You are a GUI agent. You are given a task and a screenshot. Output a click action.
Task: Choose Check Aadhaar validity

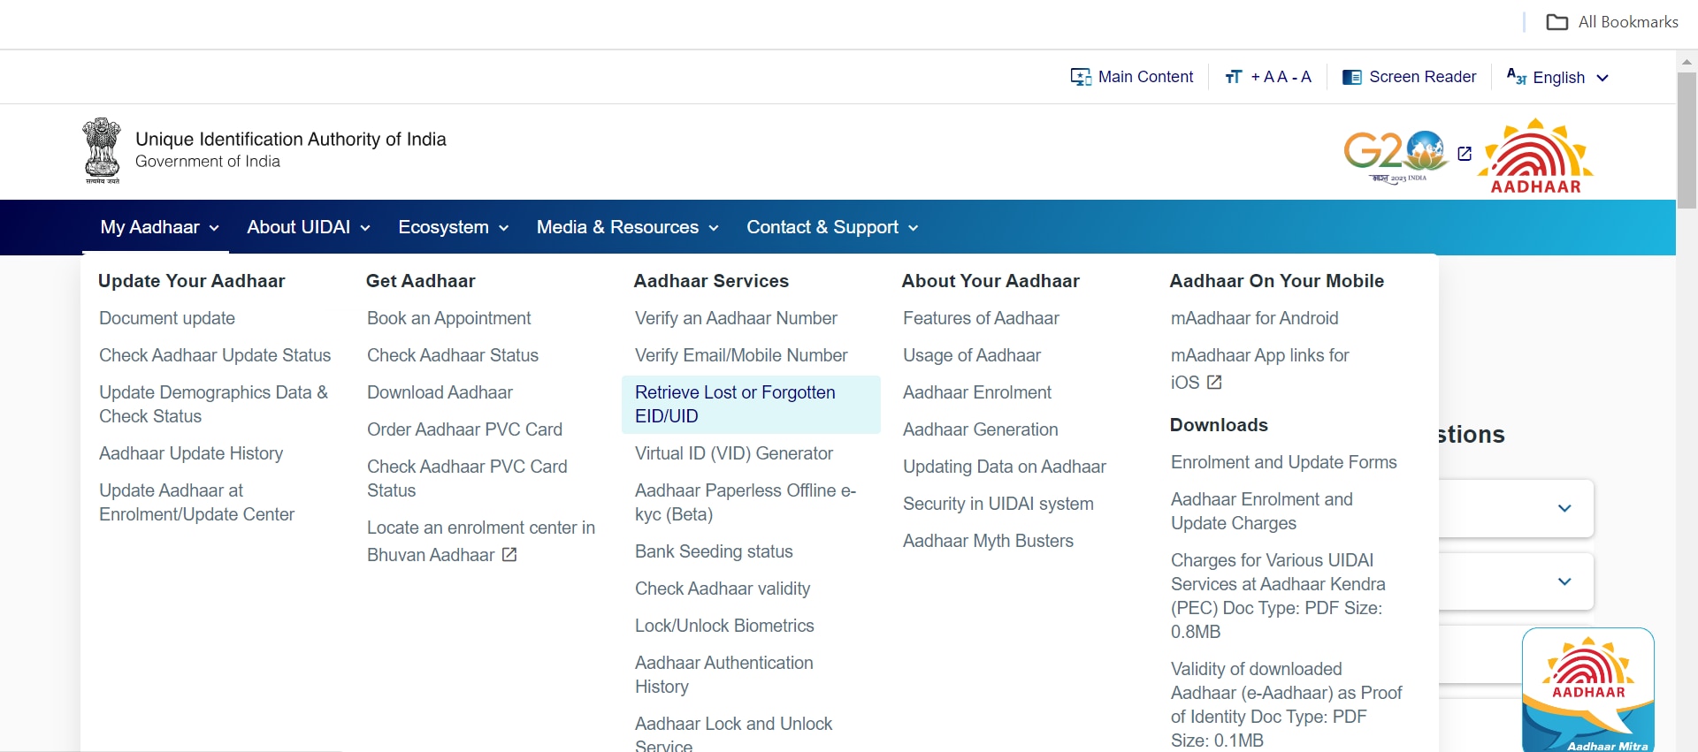point(723,589)
